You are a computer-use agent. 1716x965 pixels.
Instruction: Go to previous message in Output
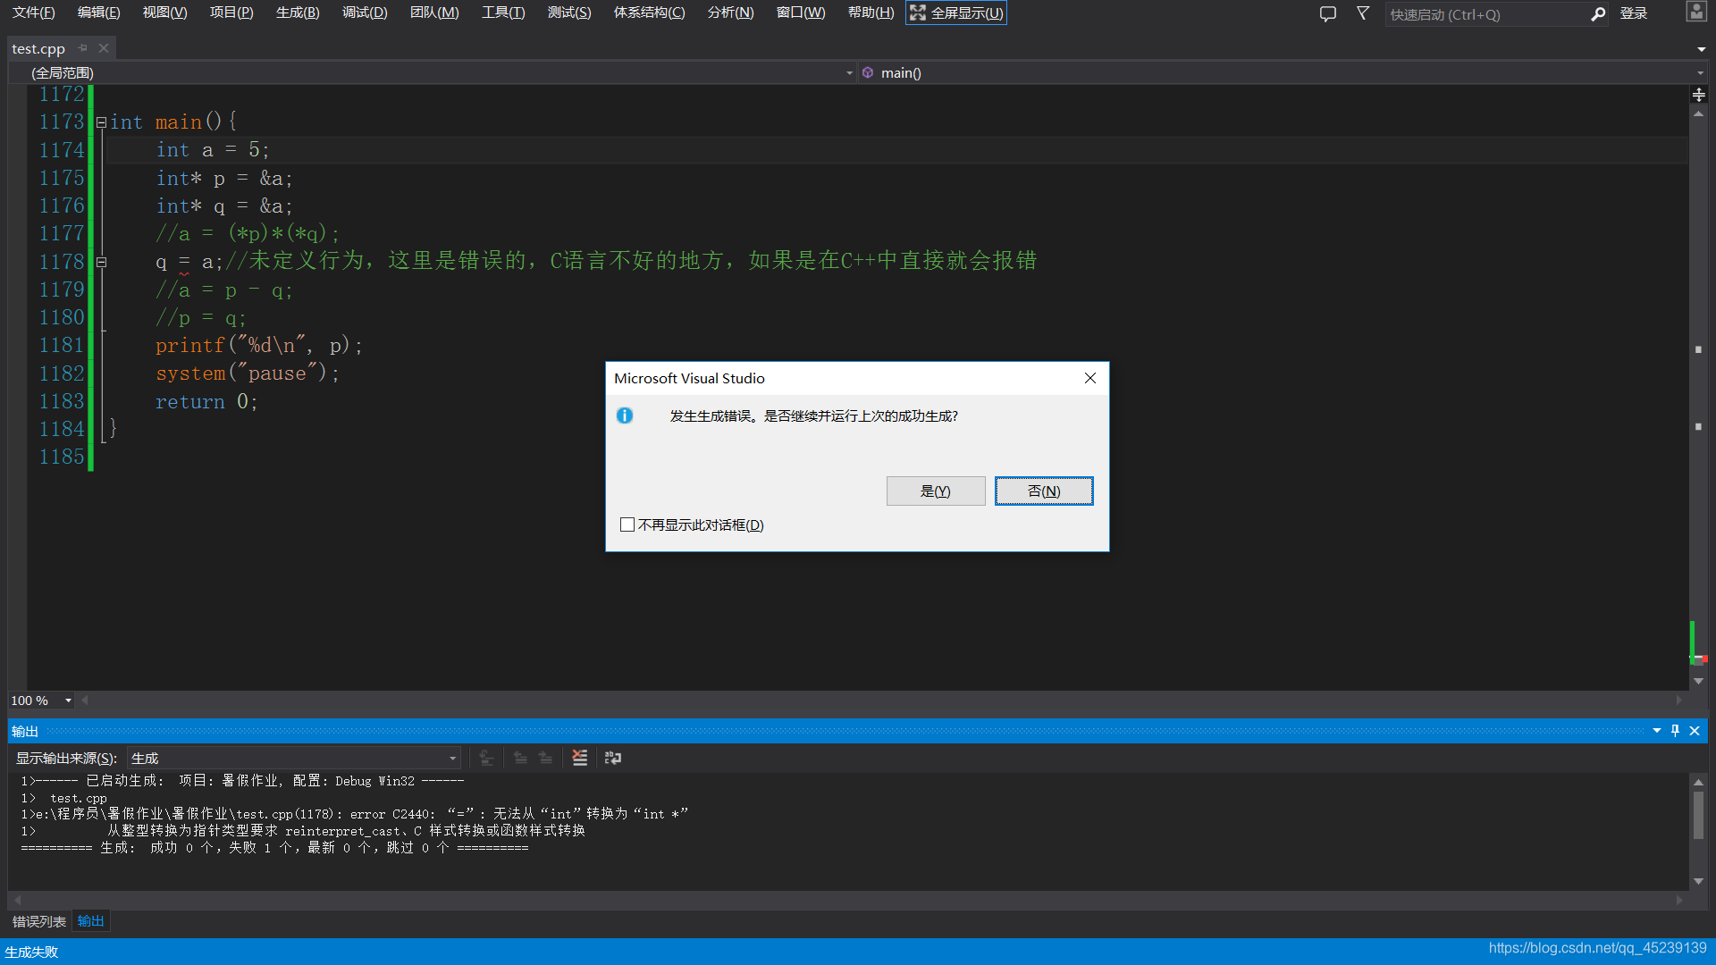[x=521, y=758]
